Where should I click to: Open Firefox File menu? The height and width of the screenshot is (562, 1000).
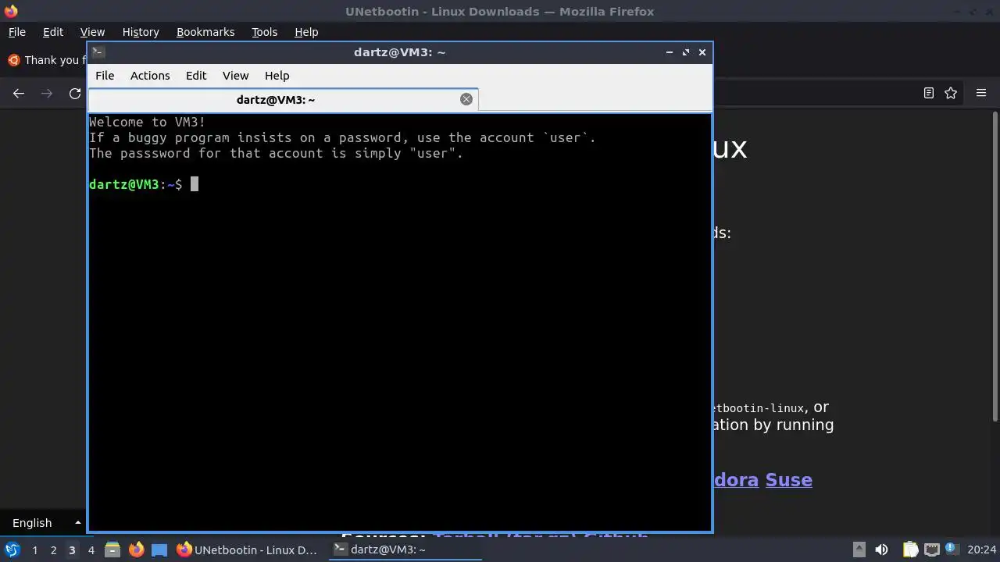[x=16, y=32]
